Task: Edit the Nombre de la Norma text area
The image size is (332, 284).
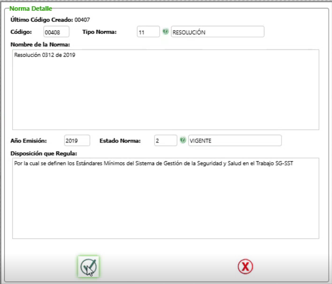Action: click(166, 90)
